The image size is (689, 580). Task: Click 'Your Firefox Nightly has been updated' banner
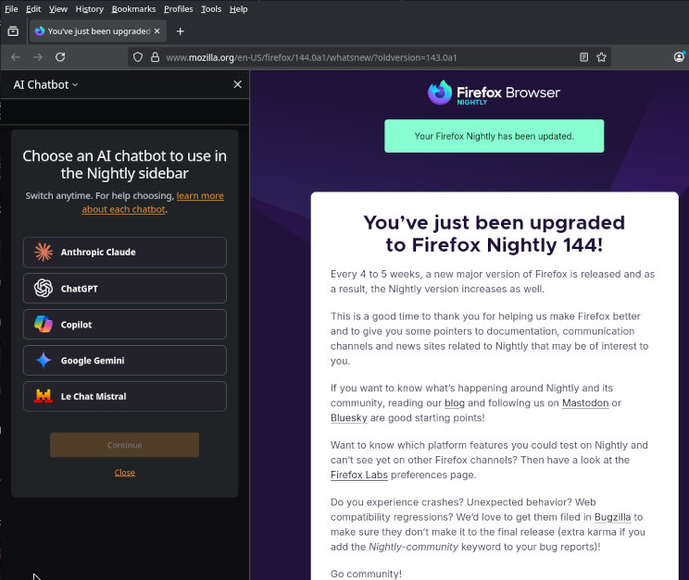[494, 136]
